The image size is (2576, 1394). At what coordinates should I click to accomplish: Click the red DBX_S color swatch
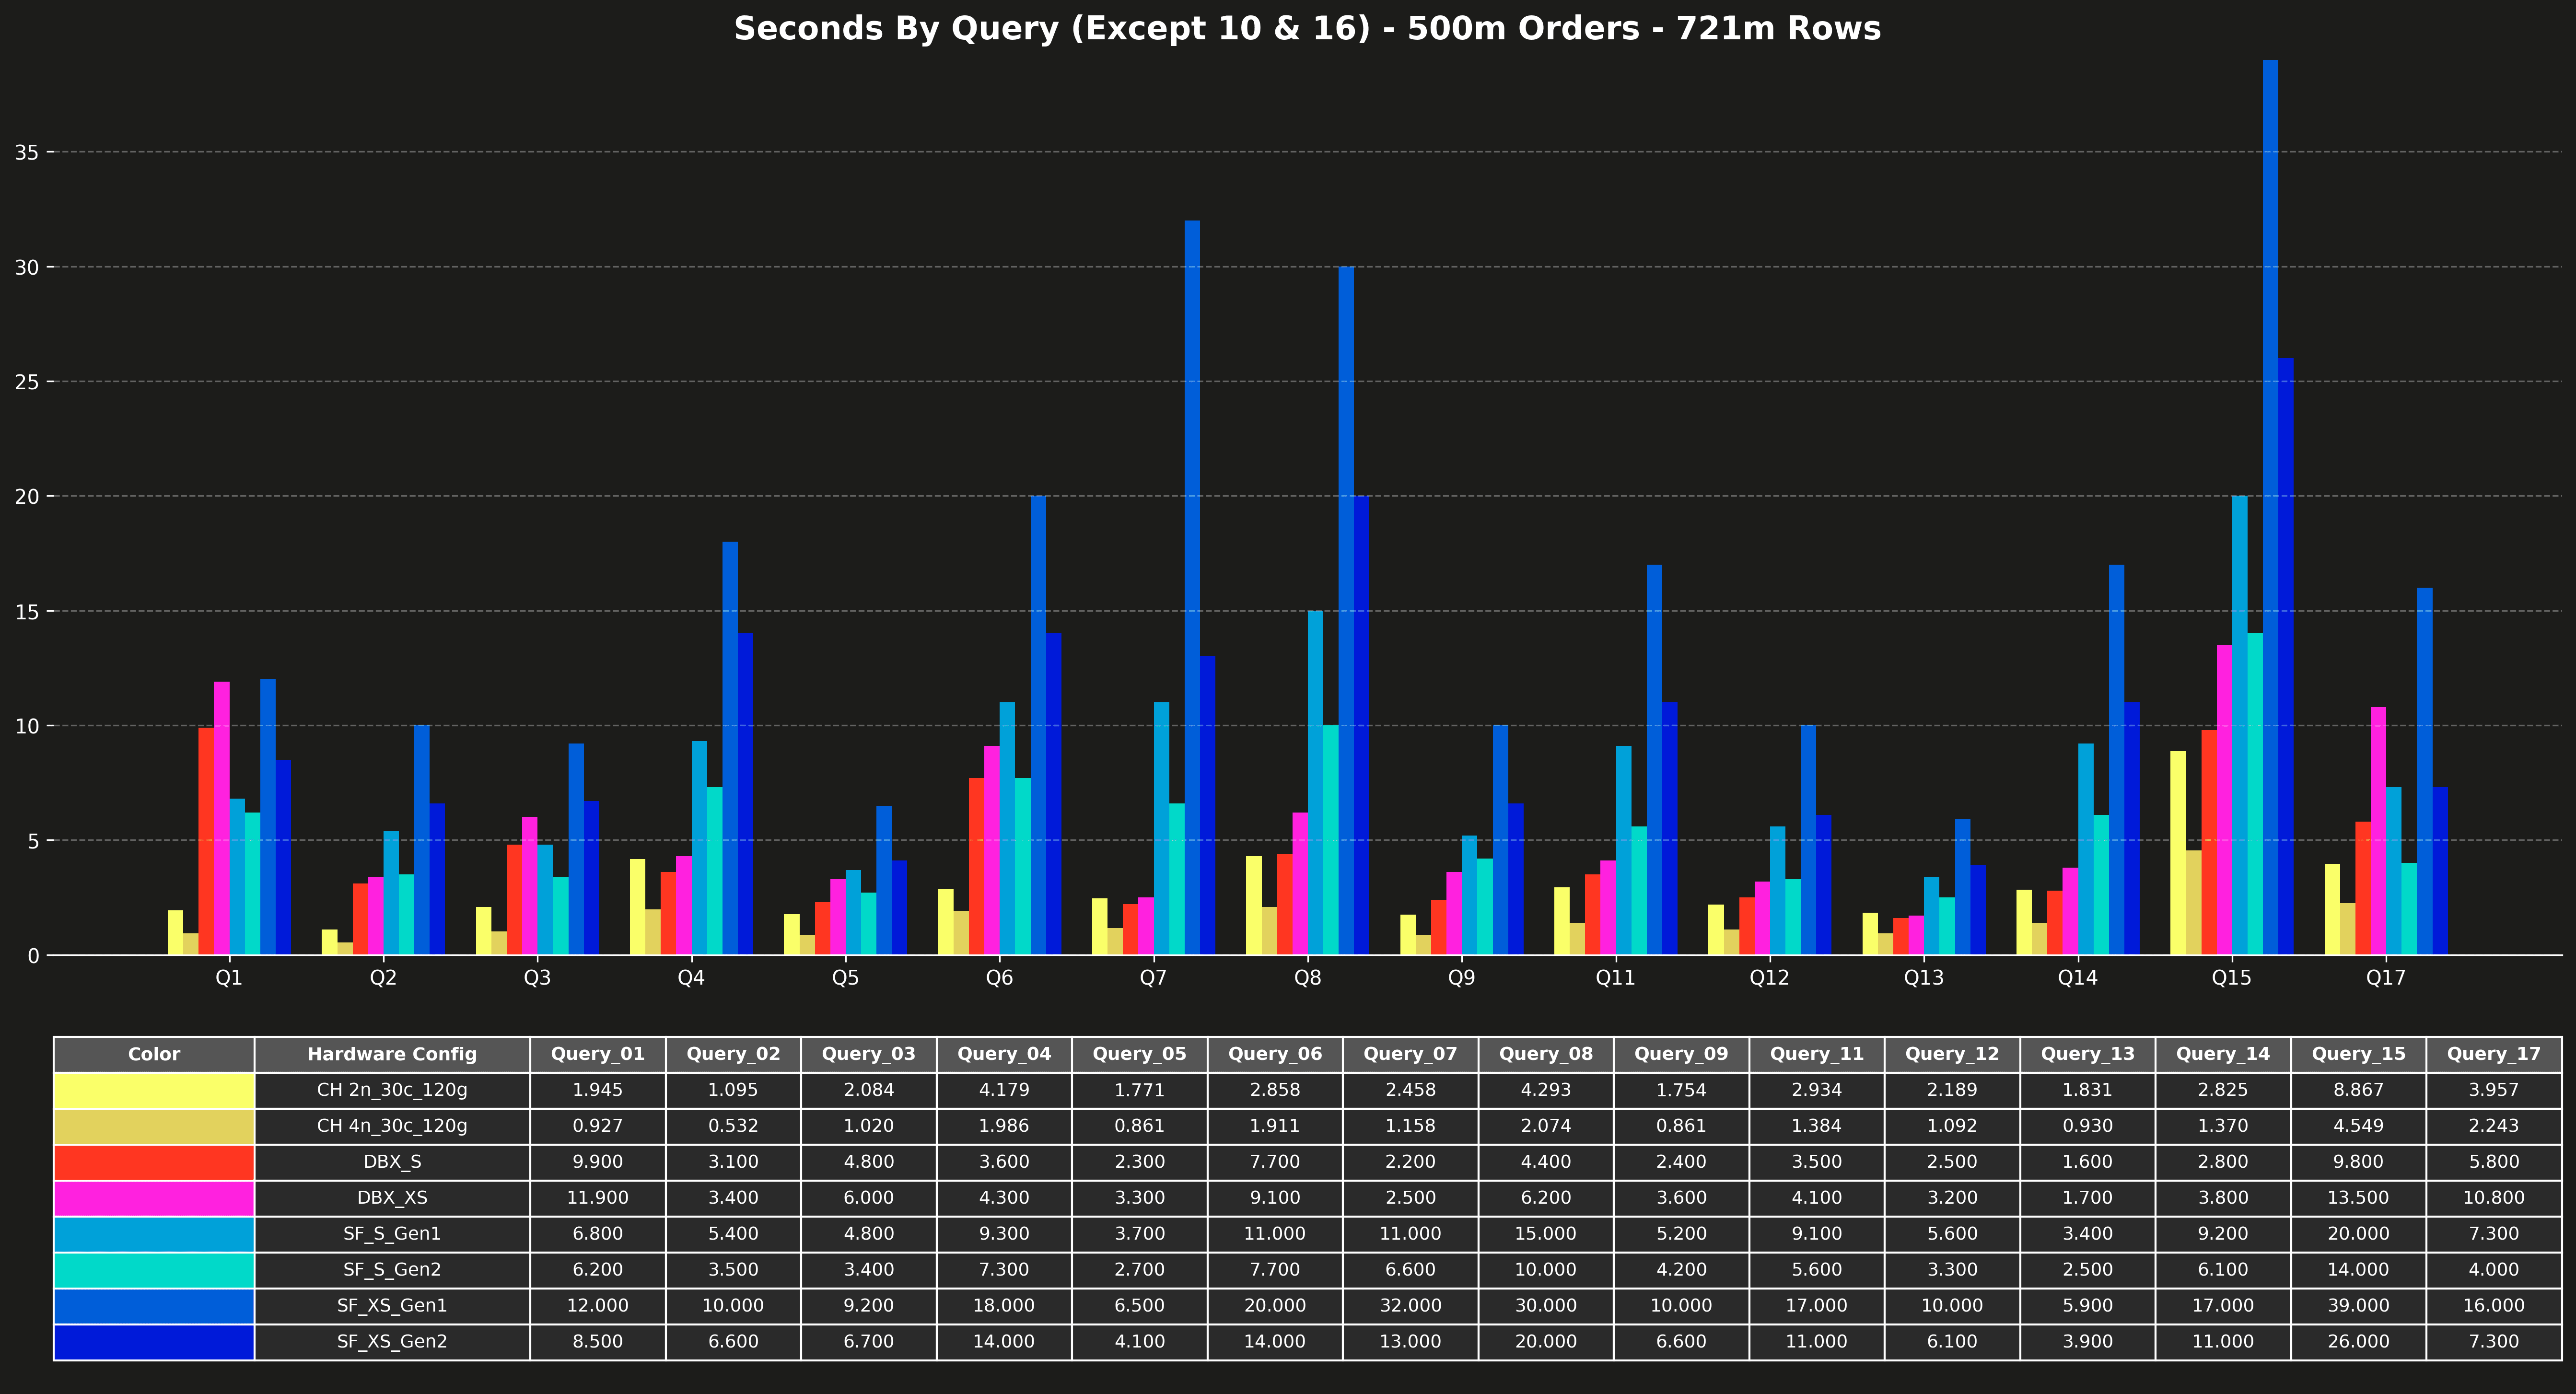tap(154, 1162)
